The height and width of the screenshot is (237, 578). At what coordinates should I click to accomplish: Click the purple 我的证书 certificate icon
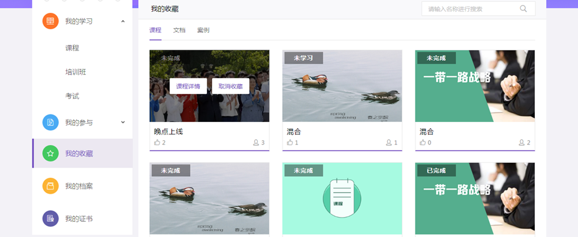click(x=51, y=219)
